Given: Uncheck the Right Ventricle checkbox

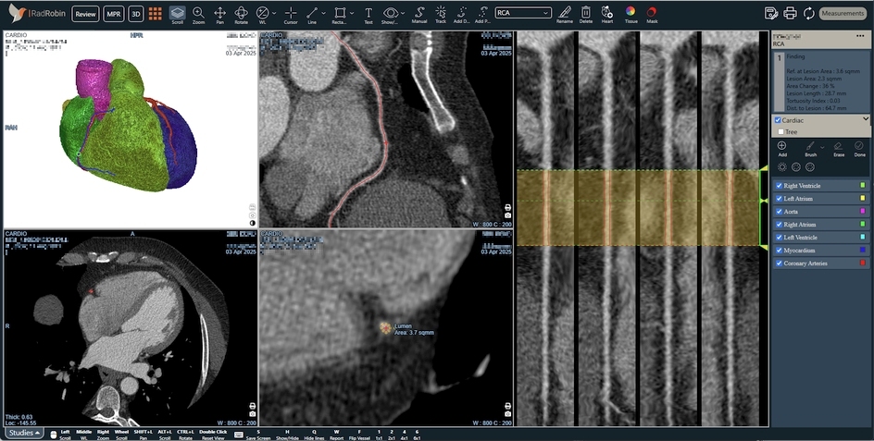Looking at the screenshot, I should click(x=780, y=186).
